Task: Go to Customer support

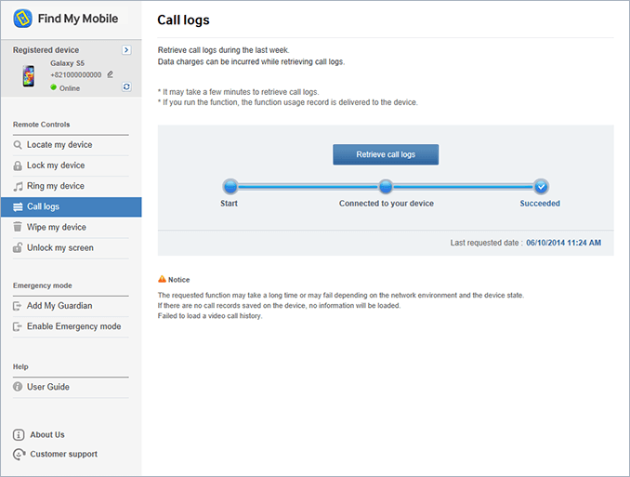Action: (63, 455)
